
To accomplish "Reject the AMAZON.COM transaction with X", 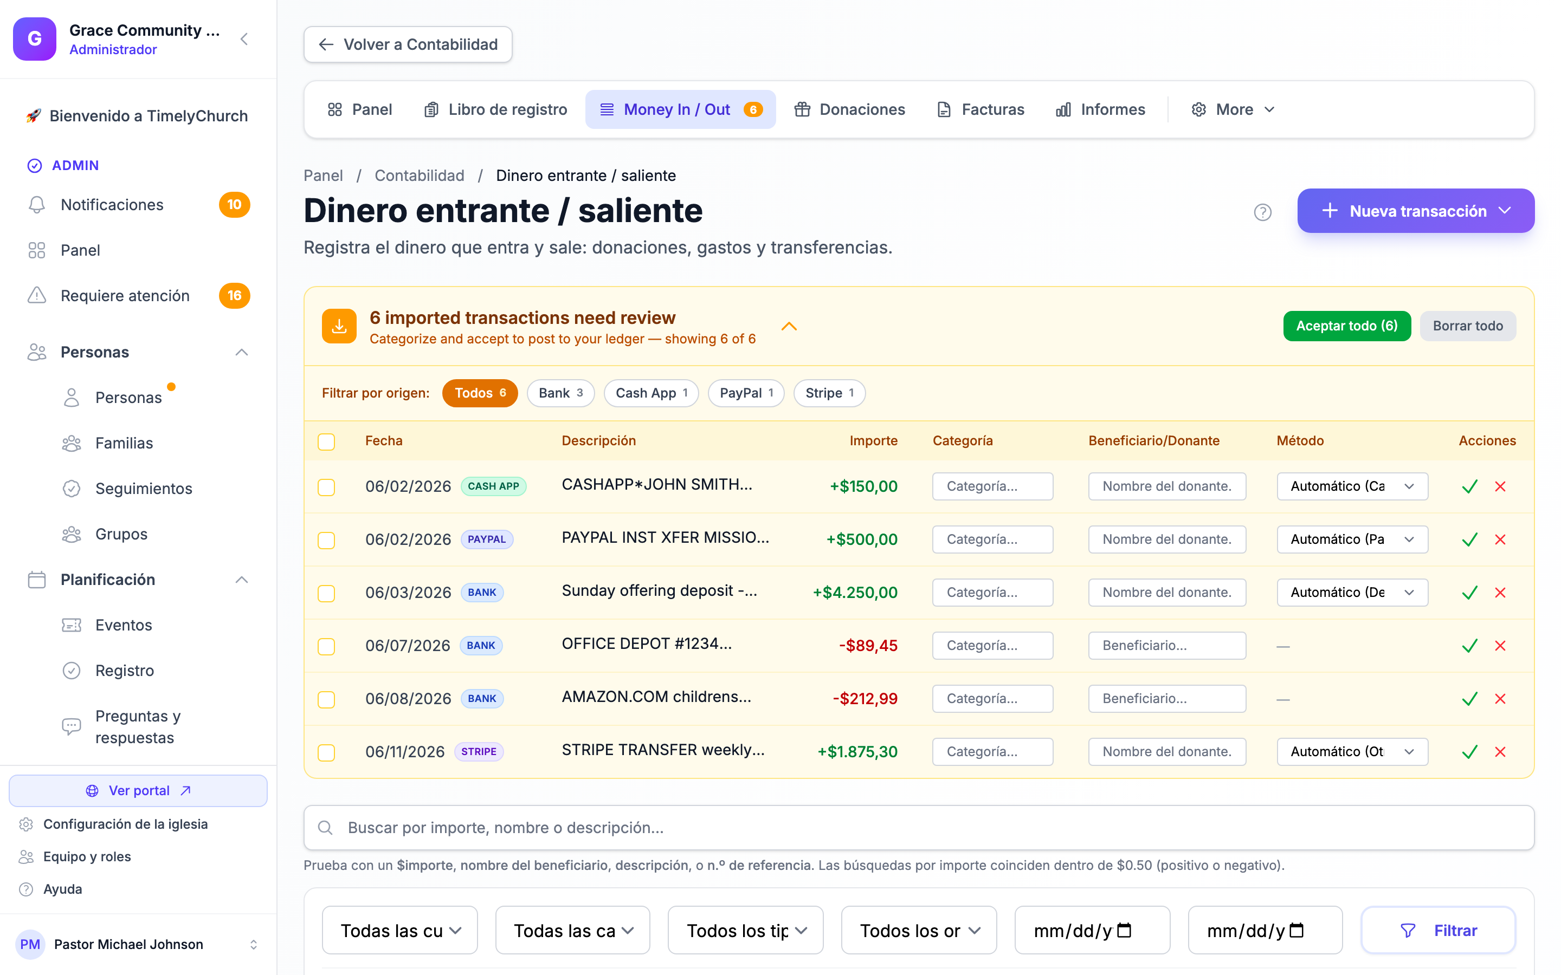I will (1500, 699).
